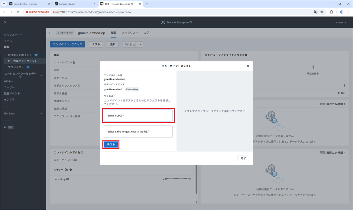
Task: Click the 完了 button
Action: [x=243, y=158]
